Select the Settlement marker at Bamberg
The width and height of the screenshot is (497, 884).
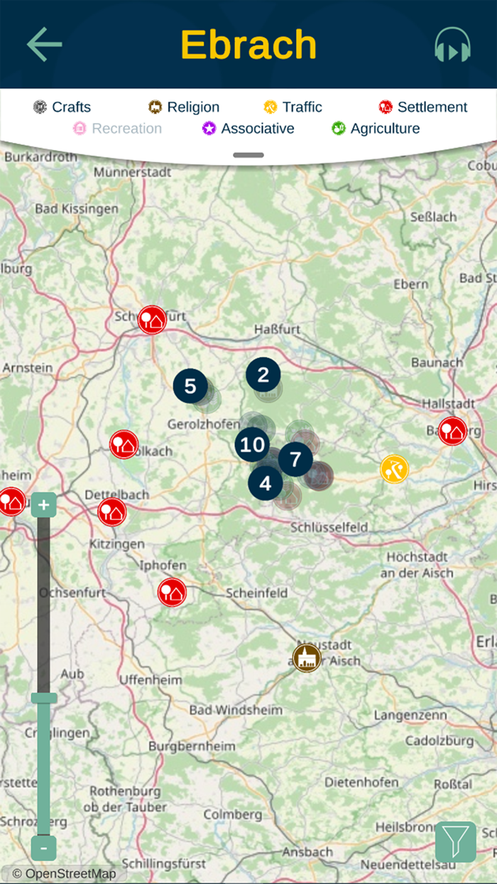pyautogui.click(x=452, y=431)
